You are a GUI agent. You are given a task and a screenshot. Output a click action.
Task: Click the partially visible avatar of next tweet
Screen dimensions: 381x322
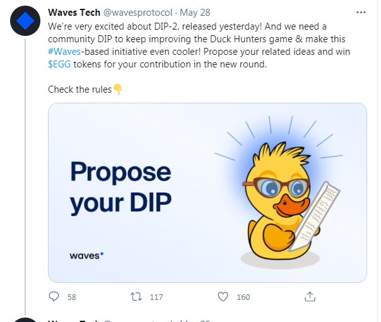coord(26,319)
